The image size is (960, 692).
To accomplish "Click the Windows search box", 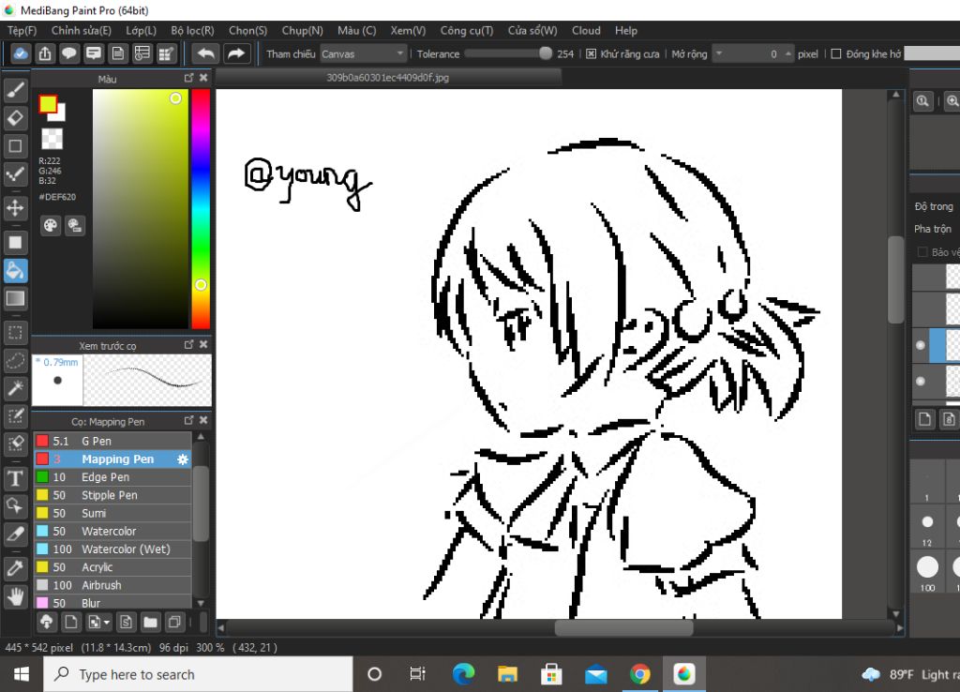I will [198, 675].
